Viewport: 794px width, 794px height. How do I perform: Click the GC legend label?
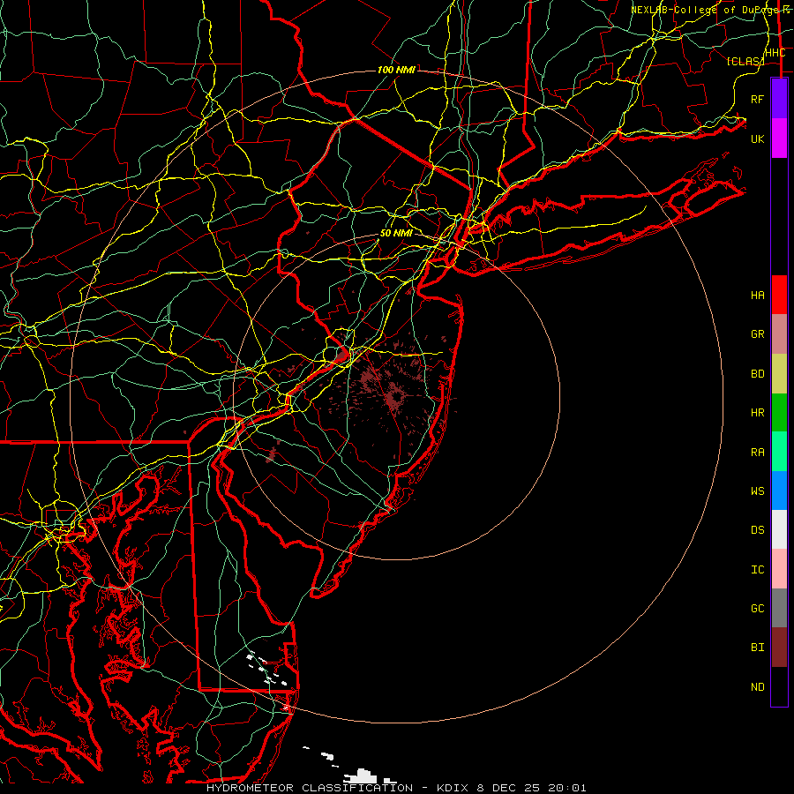pyautogui.click(x=757, y=609)
